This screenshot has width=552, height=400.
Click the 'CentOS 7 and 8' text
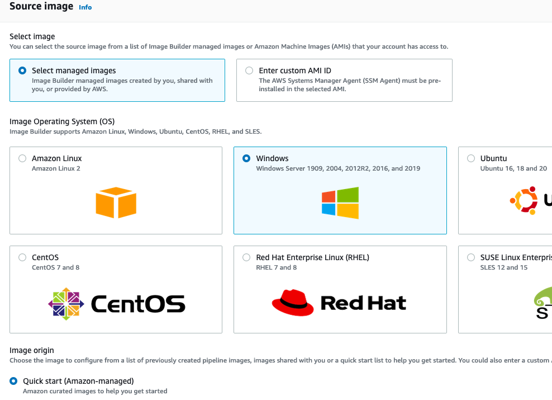tap(56, 267)
